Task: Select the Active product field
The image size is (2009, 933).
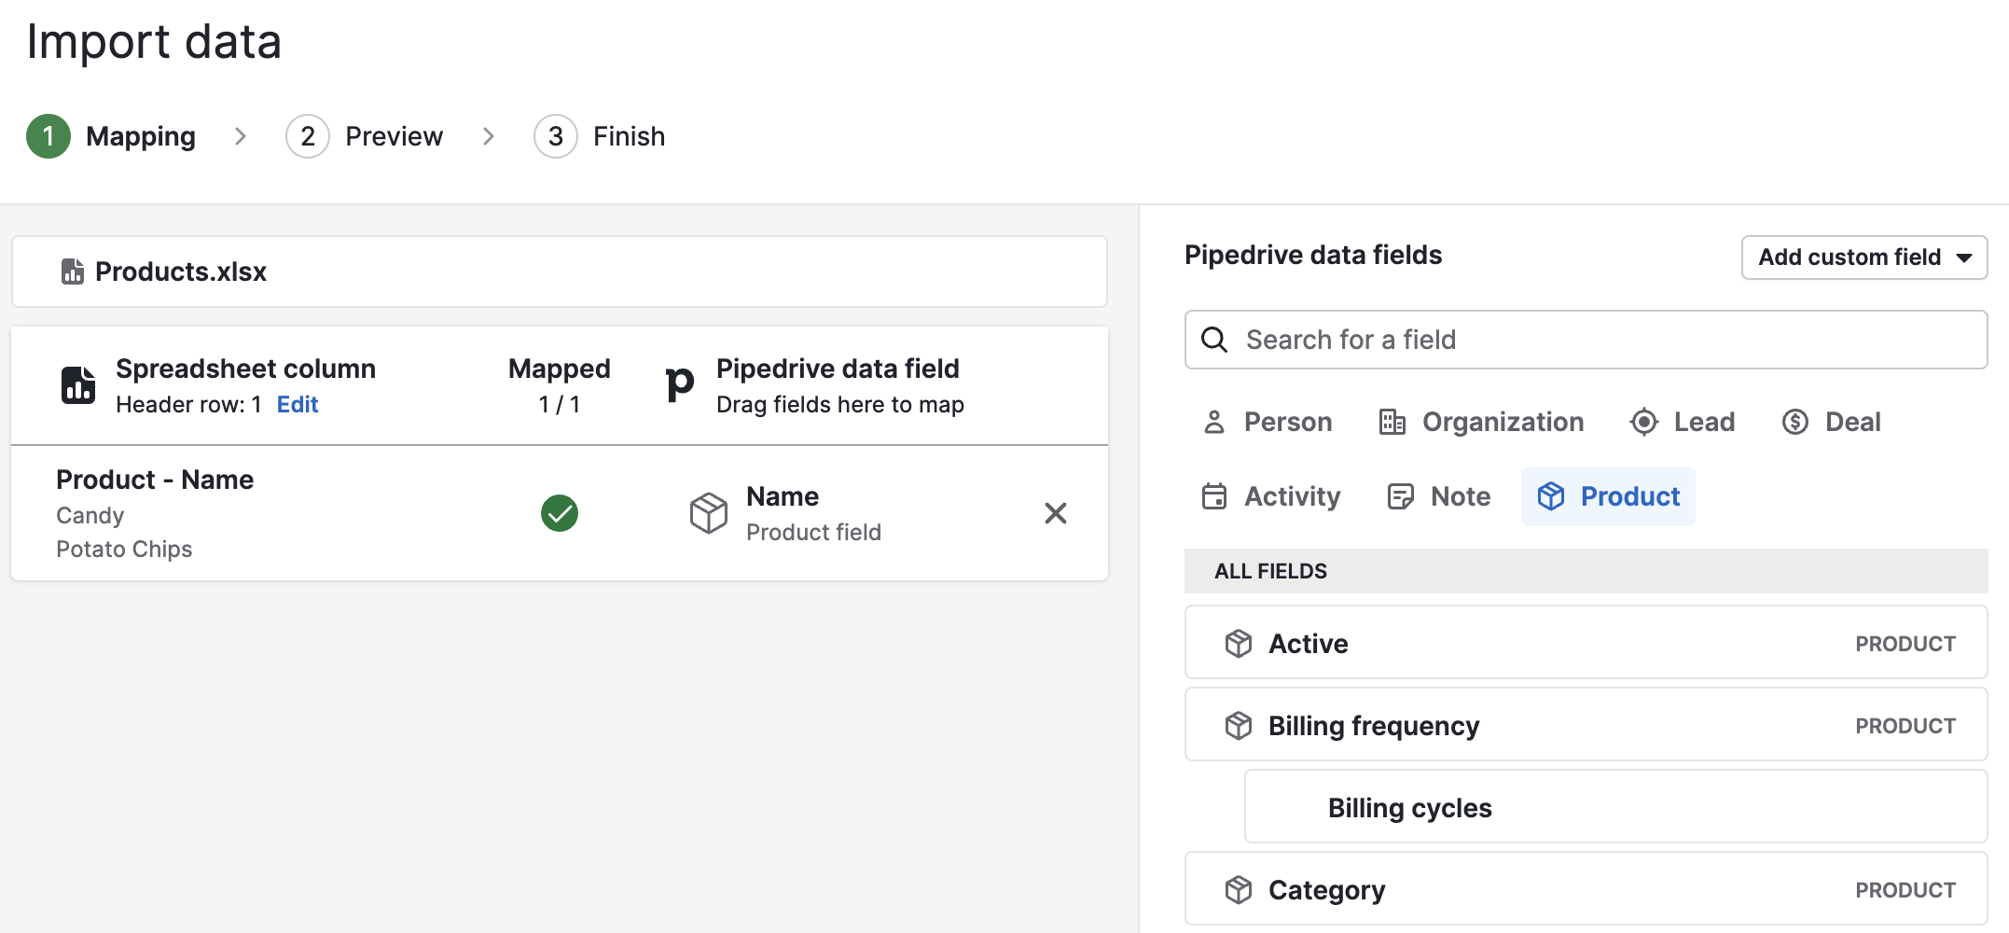Action: (1586, 643)
